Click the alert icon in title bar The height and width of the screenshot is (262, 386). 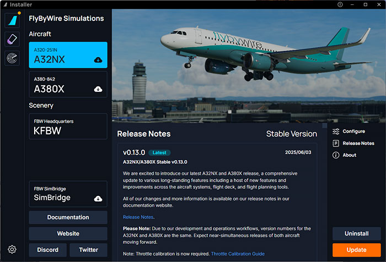pyautogui.click(x=340, y=4)
